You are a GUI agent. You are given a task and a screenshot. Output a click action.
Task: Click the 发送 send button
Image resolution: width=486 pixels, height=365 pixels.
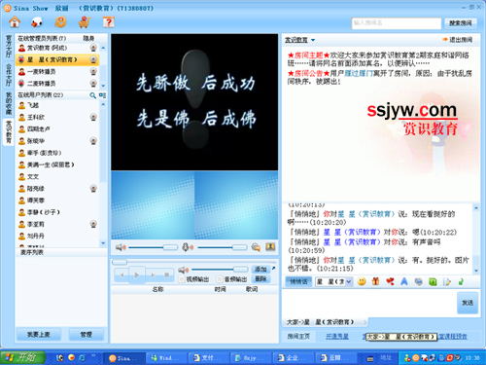click(x=468, y=303)
